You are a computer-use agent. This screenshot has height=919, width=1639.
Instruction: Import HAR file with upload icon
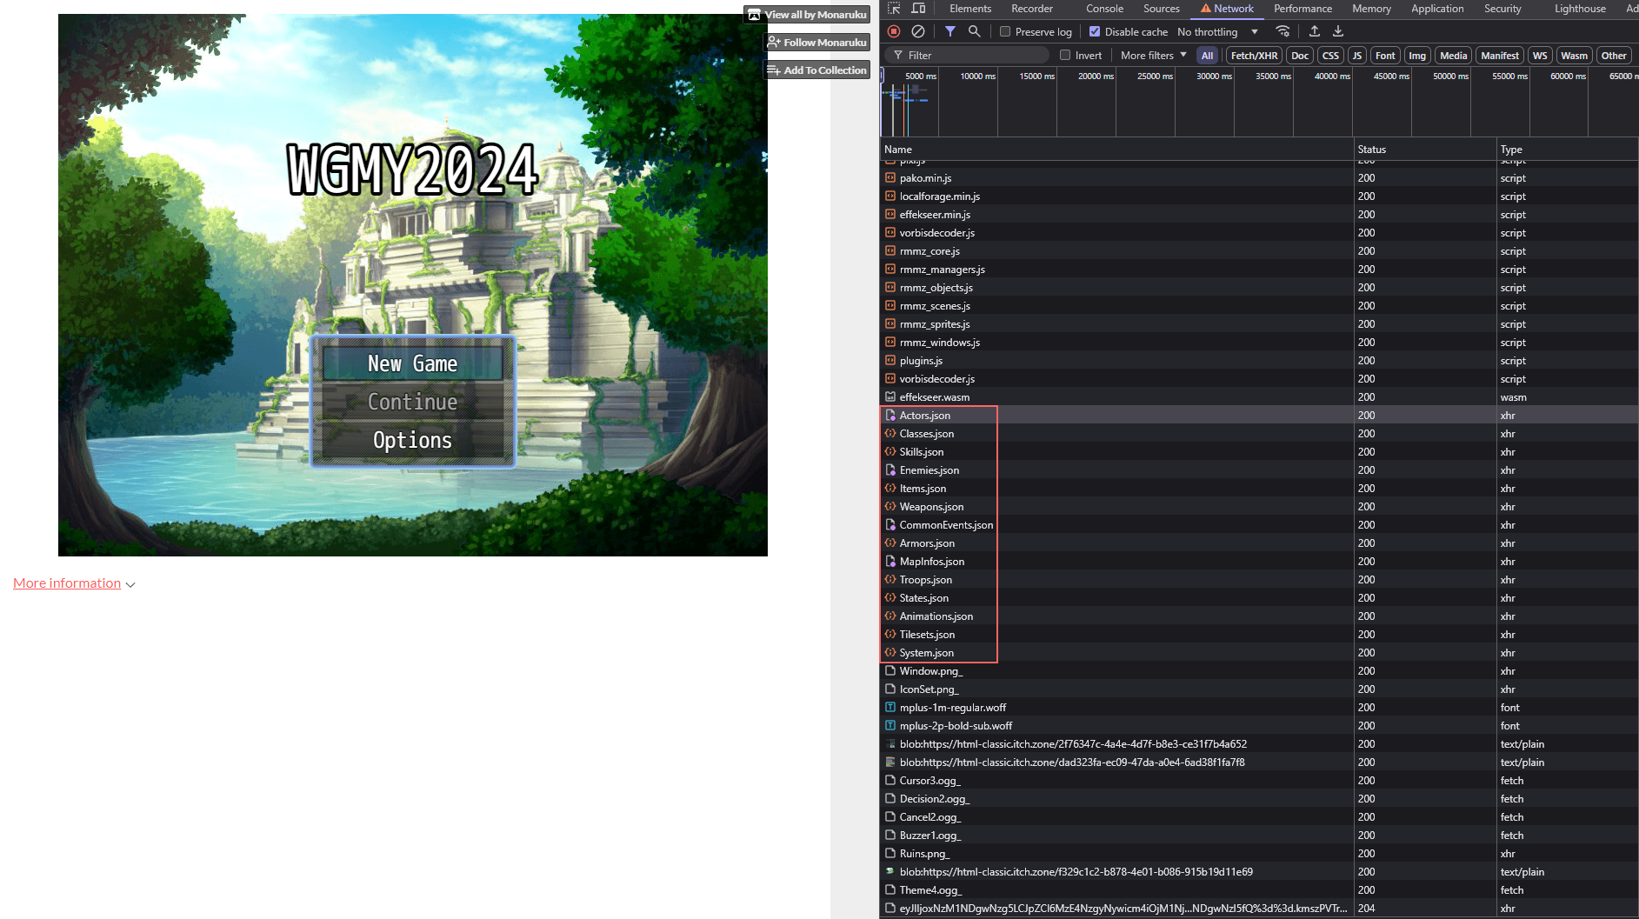point(1315,31)
